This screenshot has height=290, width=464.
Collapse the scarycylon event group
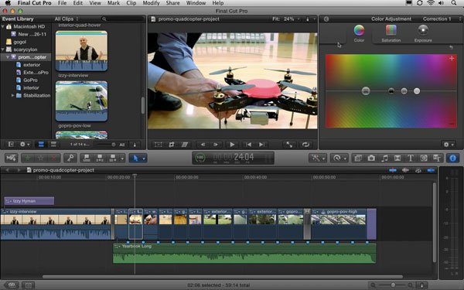click(x=3, y=49)
